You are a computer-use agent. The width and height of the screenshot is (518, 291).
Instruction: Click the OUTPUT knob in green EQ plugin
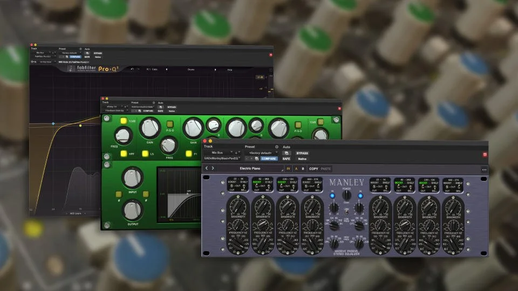[x=133, y=210]
